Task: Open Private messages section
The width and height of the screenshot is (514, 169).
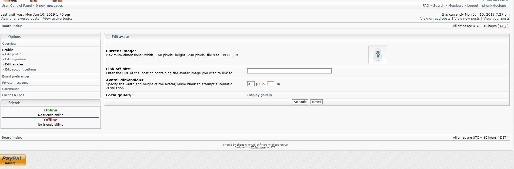Action: tap(15, 83)
